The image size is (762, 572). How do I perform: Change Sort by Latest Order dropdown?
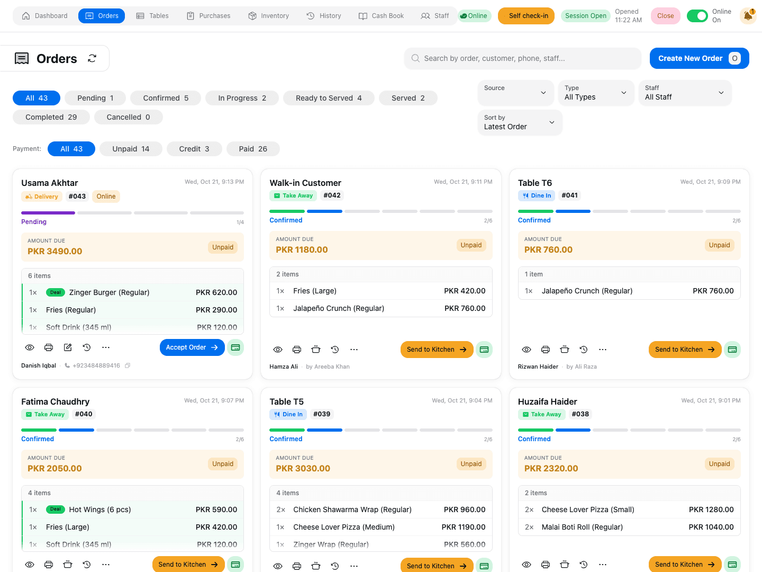520,122
